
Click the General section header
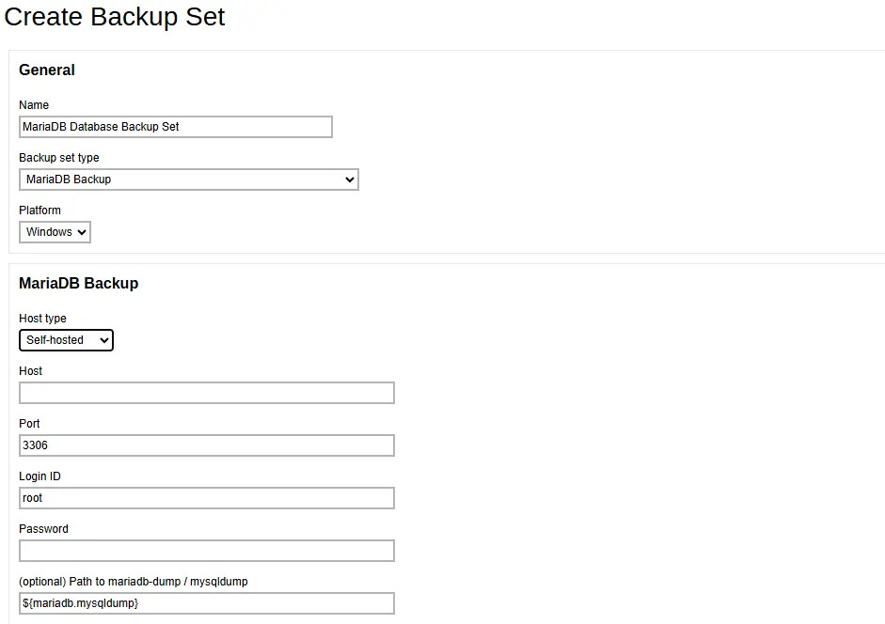coord(47,70)
